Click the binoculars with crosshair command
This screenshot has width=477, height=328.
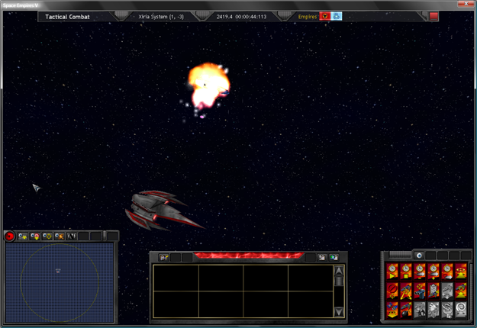[x=420, y=291]
